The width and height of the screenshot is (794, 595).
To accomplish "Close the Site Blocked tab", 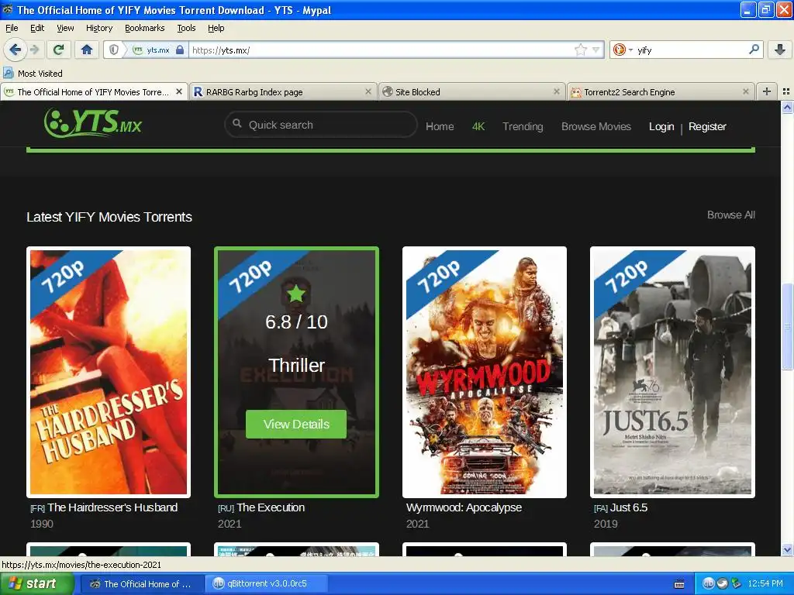I will [557, 91].
